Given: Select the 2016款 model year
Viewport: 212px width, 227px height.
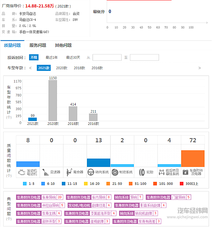Looking at the screenshot, I should (x=97, y=68).
